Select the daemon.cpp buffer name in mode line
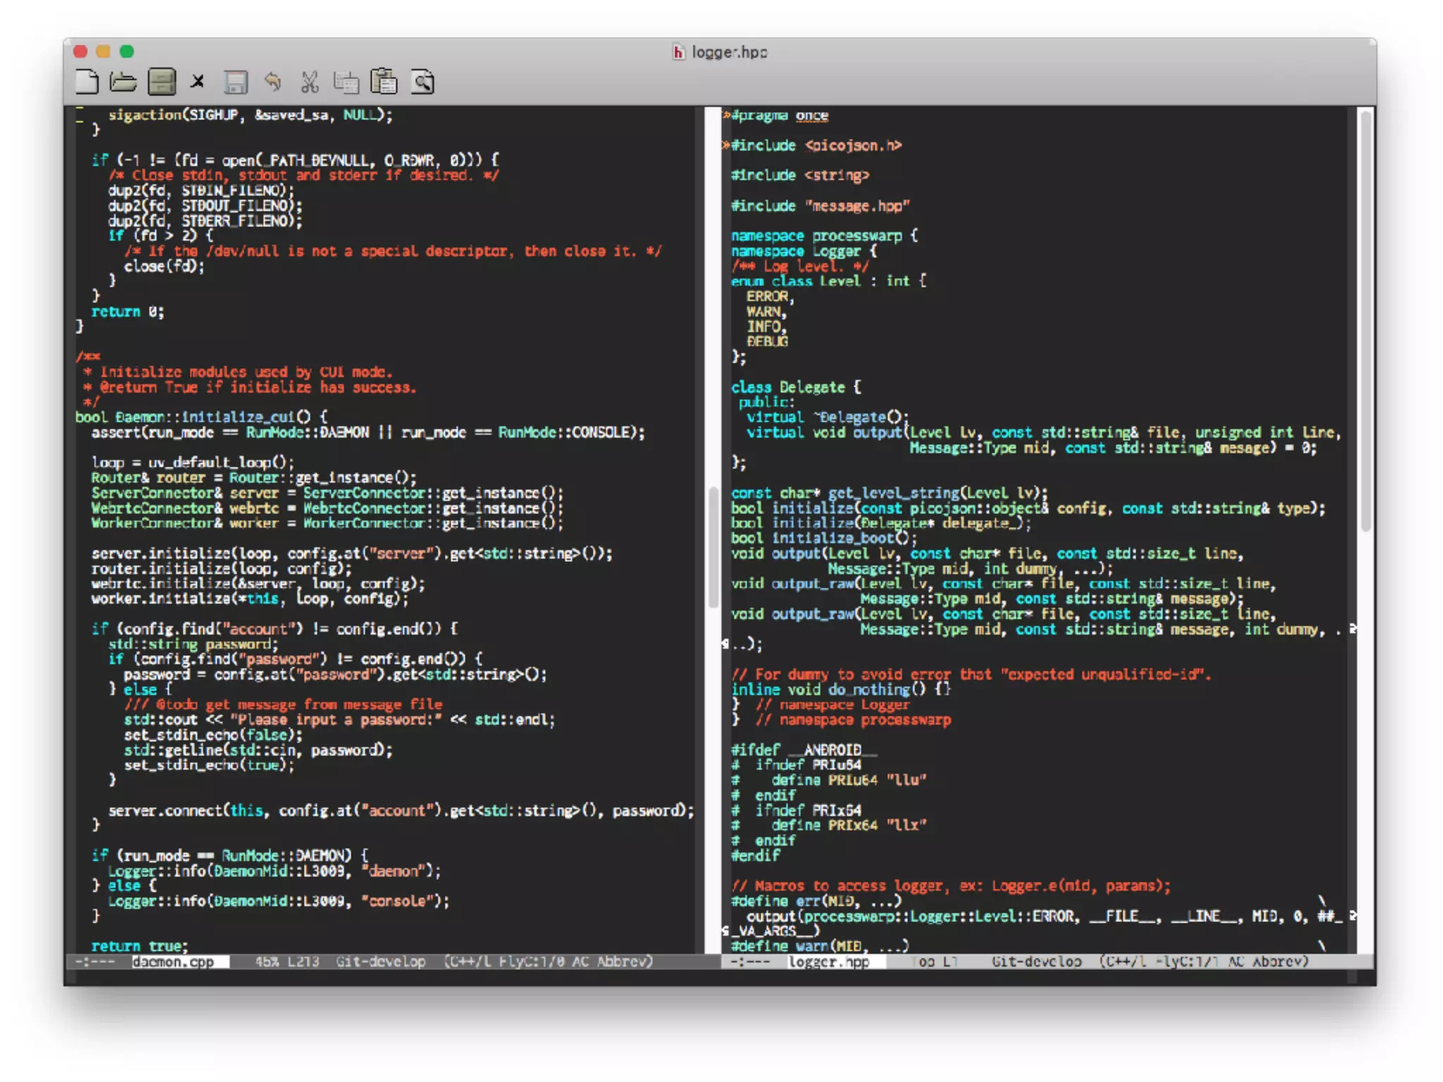This screenshot has width=1443, height=1082. (173, 962)
